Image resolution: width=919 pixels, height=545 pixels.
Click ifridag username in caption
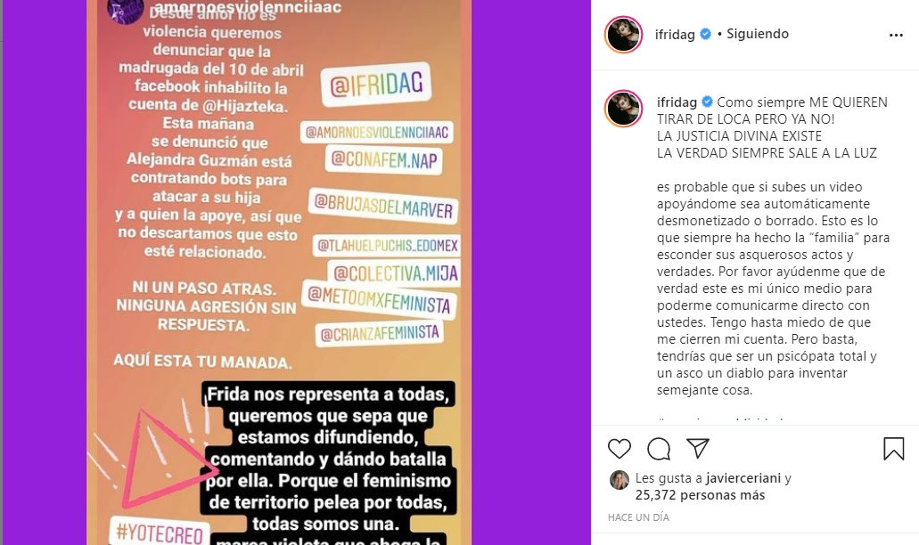677,102
